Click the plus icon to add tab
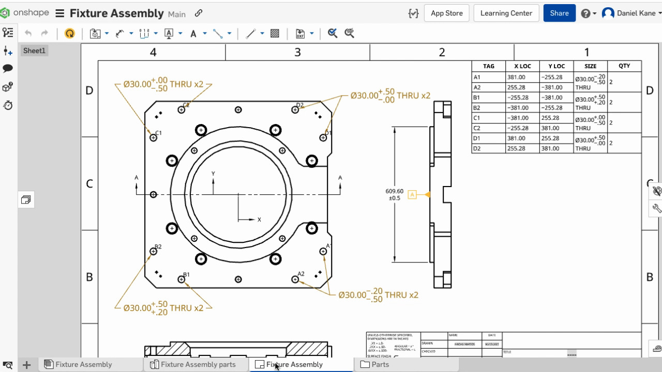 pyautogui.click(x=26, y=365)
